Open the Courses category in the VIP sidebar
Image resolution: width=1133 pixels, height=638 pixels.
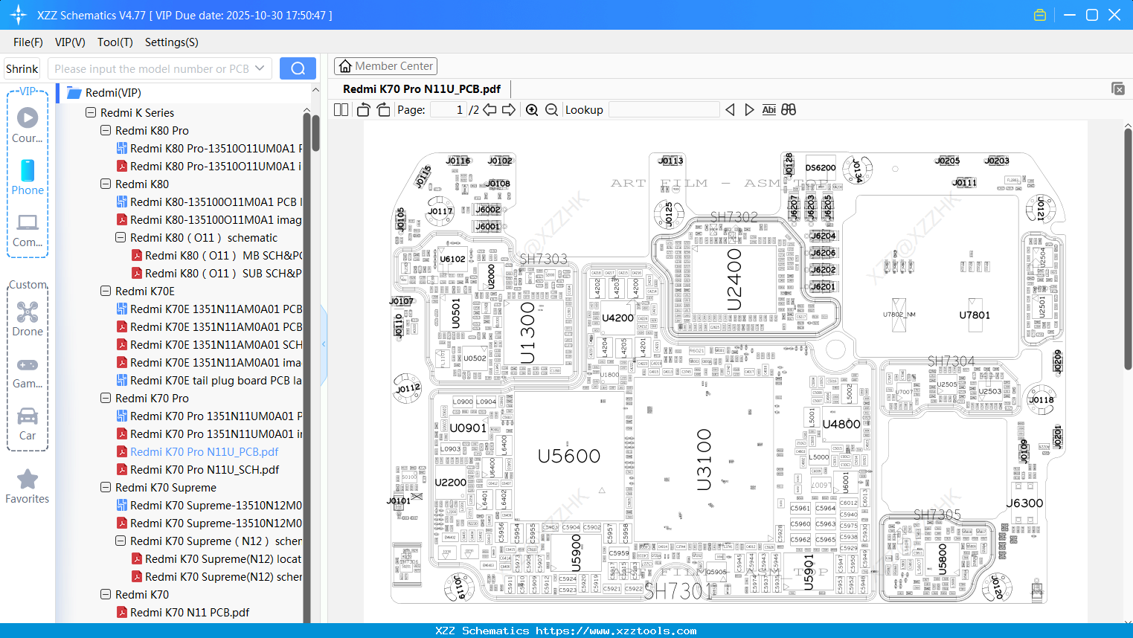[28, 125]
